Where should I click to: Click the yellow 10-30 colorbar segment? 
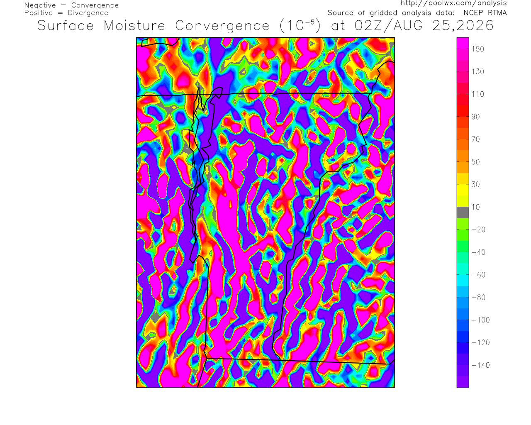click(463, 195)
